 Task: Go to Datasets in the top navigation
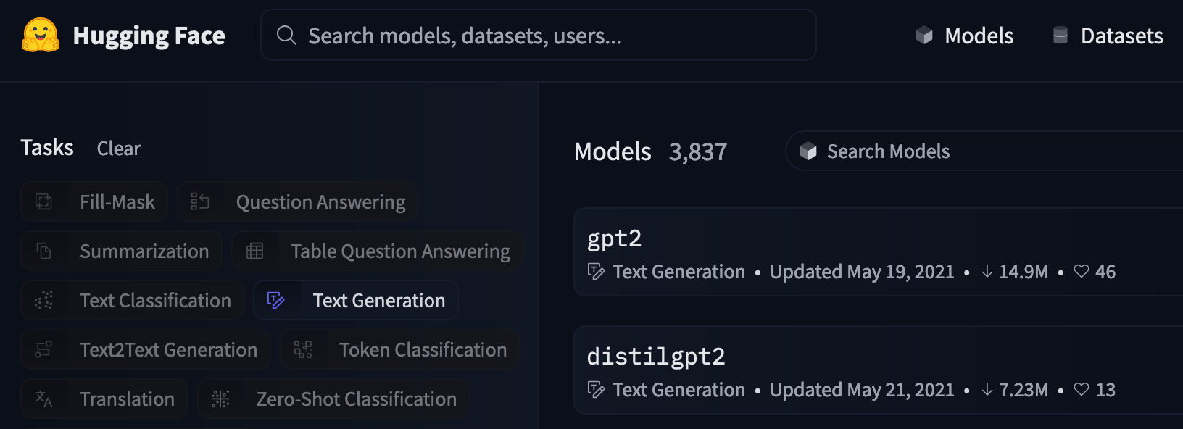click(1108, 36)
